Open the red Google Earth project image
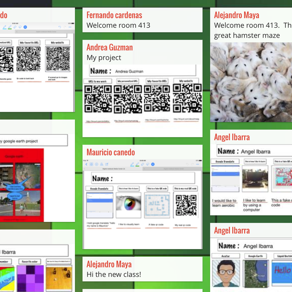 22,185
